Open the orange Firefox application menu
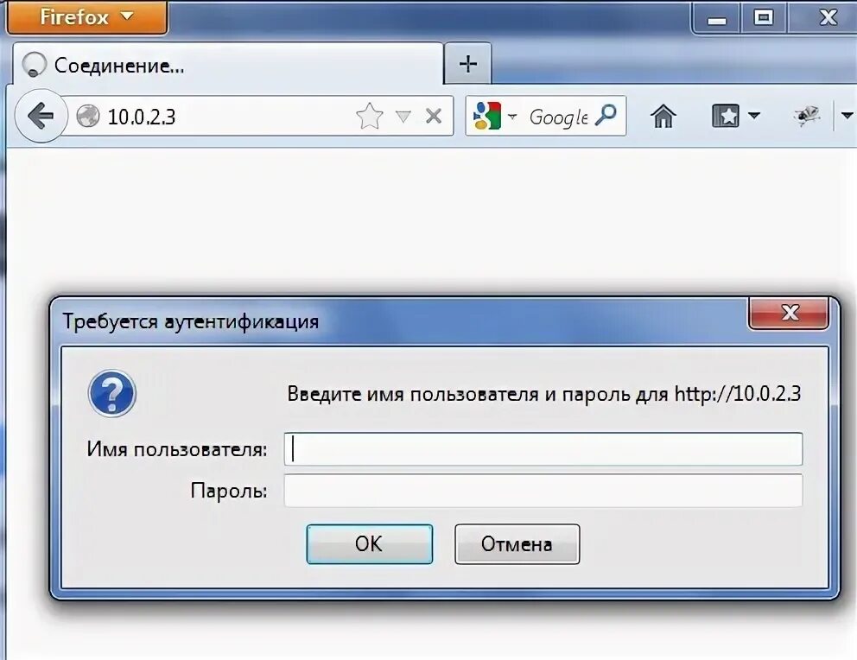This screenshot has height=660, width=857. pos(87,17)
